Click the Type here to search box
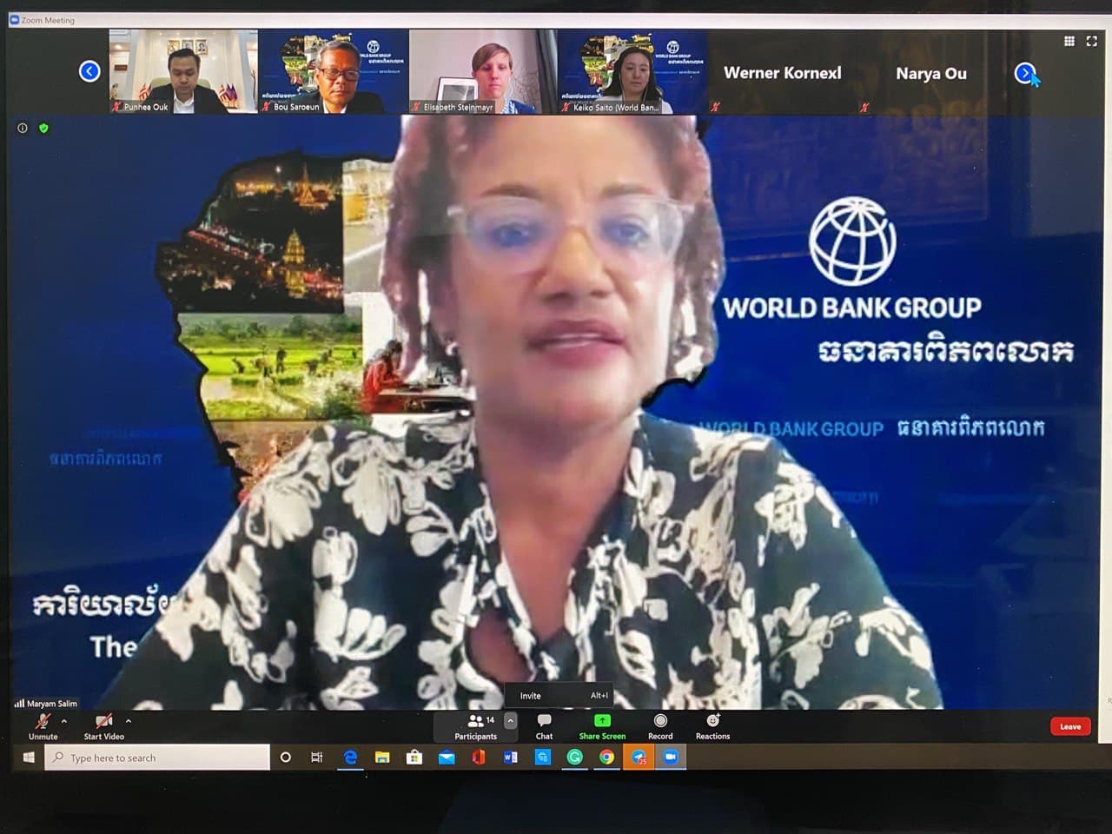 click(x=157, y=758)
